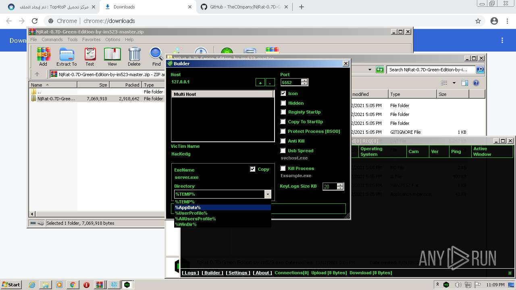Screen dimensions: 516x290
Task: Click the Find magnifier icon in WinRAR
Action: pos(156,56)
